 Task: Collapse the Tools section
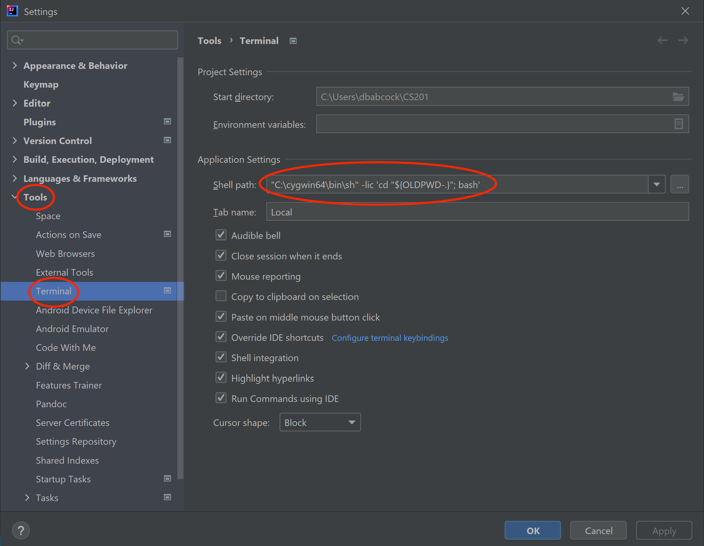14,197
